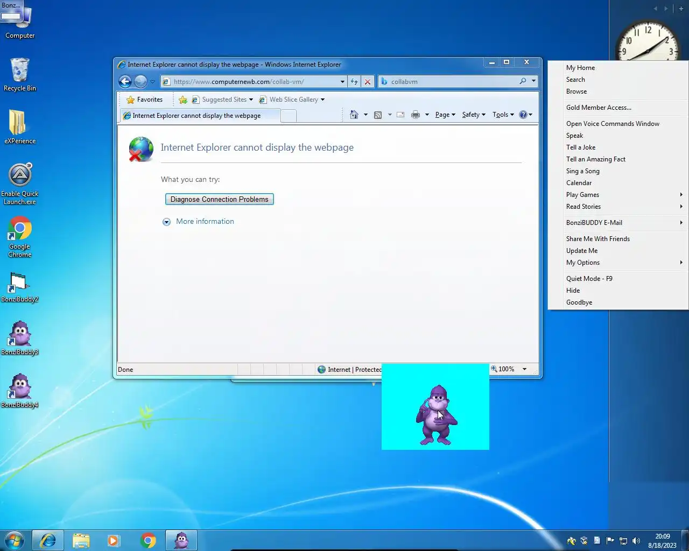Select Gold Member Access menu item

618,108
